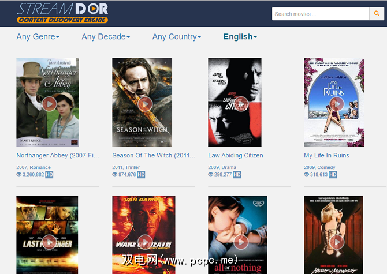Click the HD badge under Northanger Abbey

click(x=49, y=174)
